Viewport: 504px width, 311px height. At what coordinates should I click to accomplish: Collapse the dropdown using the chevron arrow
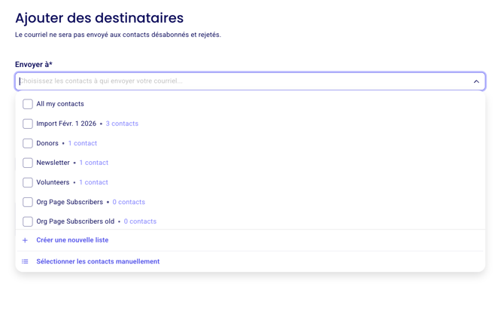coord(476,81)
